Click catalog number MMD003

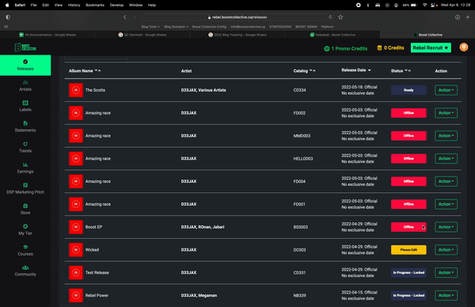pos(302,135)
